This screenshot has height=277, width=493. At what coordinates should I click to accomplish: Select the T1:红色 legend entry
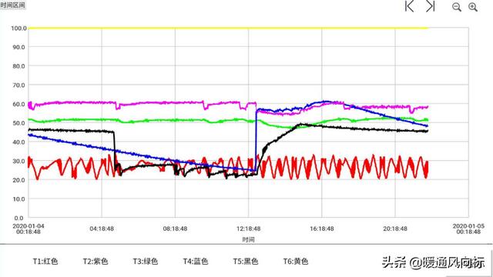coord(45,262)
